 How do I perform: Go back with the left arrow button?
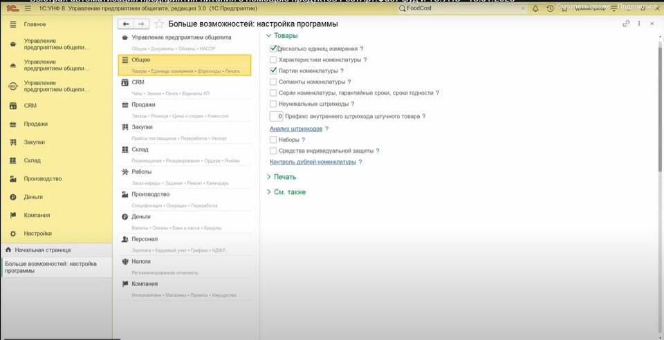coord(126,24)
